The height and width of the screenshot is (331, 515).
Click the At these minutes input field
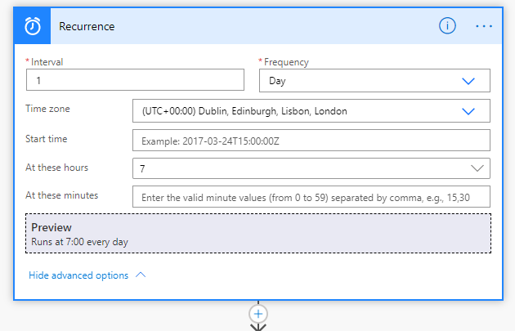coord(311,197)
